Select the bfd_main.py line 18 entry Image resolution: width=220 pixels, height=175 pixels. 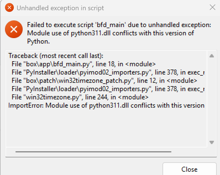click(83, 64)
